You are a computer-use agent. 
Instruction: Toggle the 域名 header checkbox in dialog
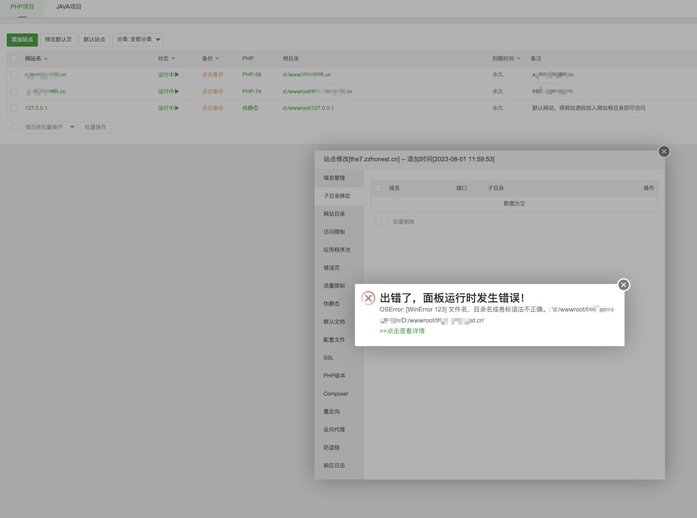coord(378,188)
